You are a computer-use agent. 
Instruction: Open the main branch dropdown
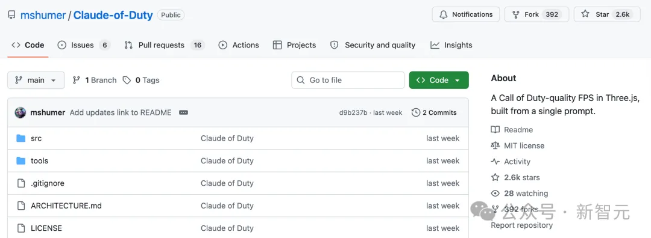click(36, 81)
